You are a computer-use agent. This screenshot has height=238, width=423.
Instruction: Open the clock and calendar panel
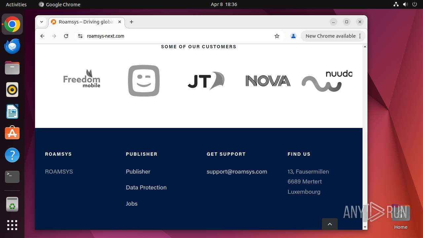(224, 4)
